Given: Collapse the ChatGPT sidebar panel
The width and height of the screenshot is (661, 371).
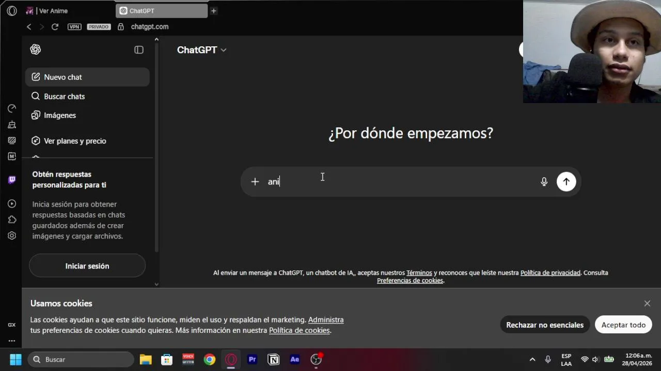Looking at the screenshot, I should (139, 50).
